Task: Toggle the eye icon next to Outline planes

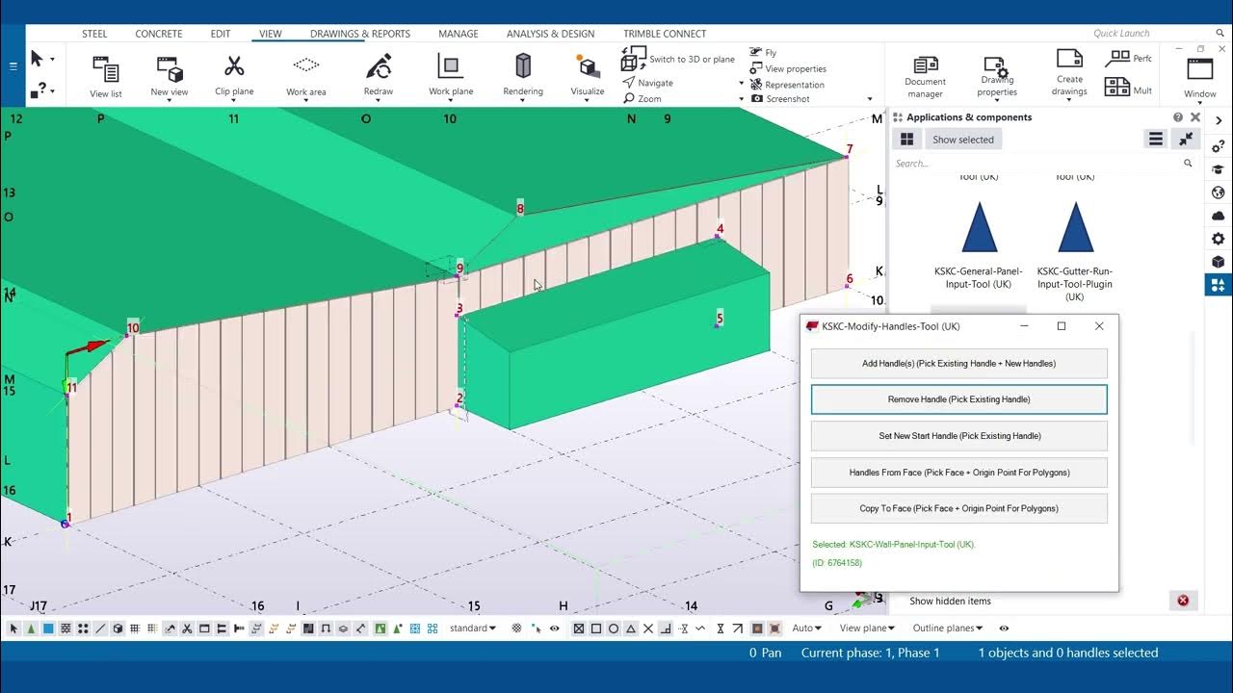Action: click(1004, 629)
